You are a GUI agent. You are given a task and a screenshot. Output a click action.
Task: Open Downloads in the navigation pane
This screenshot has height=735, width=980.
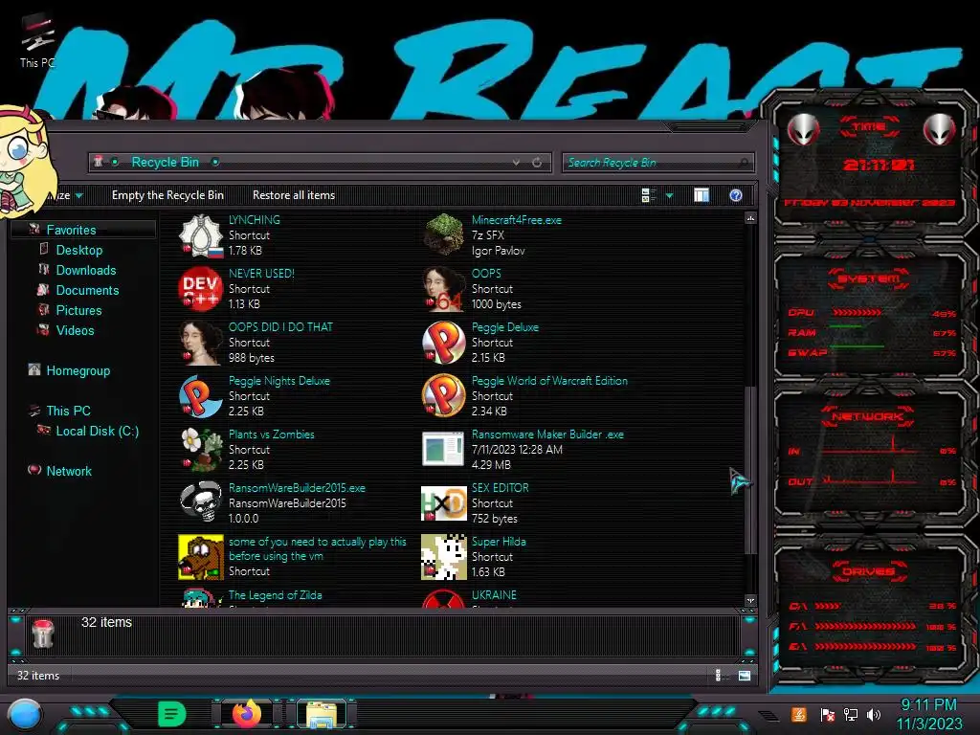85,270
